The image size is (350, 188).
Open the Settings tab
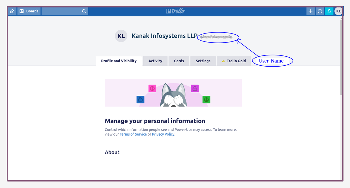click(203, 61)
